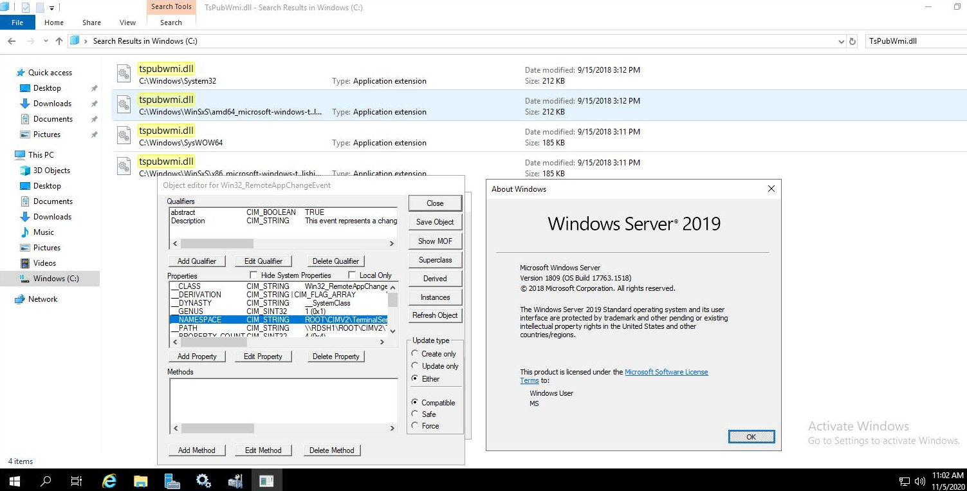
Task: Open Windows Search on the taskbar
Action: (x=45, y=481)
